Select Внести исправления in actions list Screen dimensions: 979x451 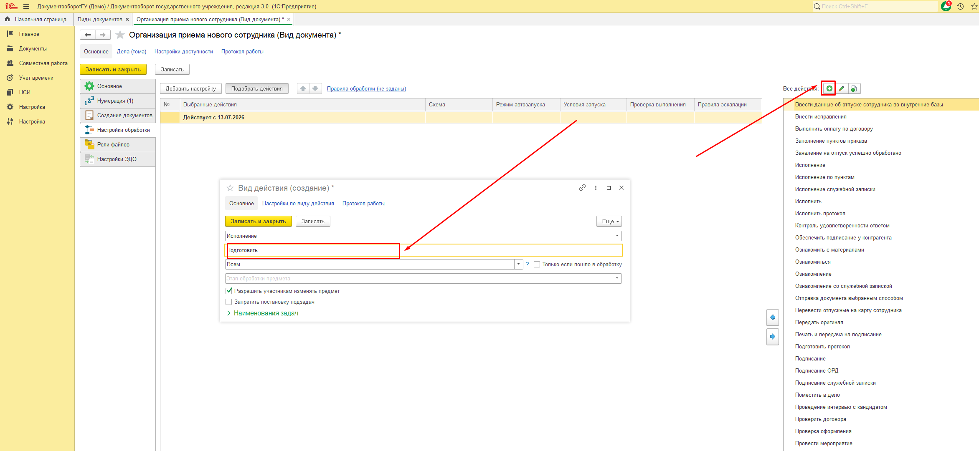tap(820, 116)
